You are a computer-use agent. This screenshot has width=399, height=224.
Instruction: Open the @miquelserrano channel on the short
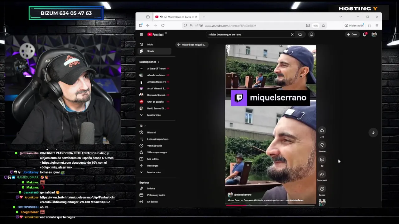pyautogui.click(x=243, y=195)
